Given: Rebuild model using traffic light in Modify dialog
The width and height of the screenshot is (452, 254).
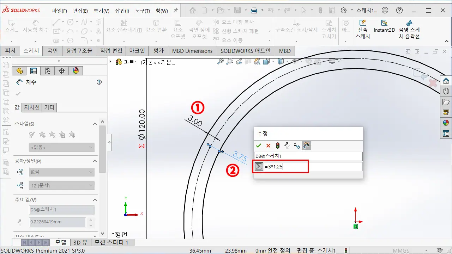Looking at the screenshot, I should [278, 145].
